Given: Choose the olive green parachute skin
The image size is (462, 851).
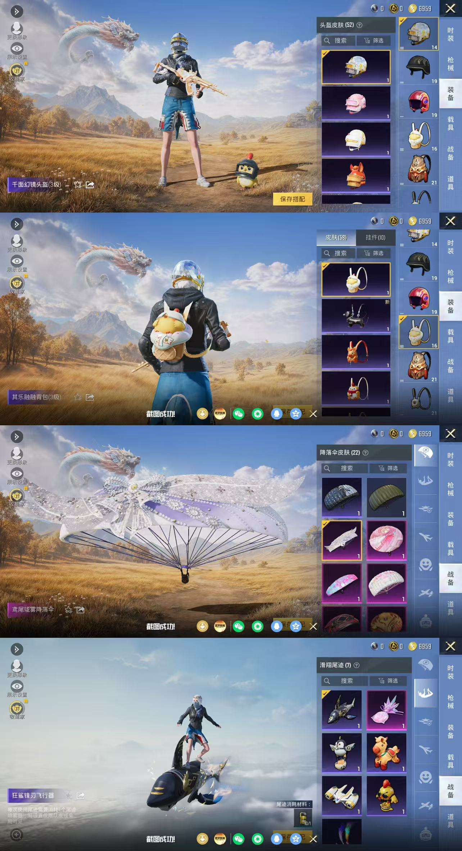Looking at the screenshot, I should (x=386, y=498).
